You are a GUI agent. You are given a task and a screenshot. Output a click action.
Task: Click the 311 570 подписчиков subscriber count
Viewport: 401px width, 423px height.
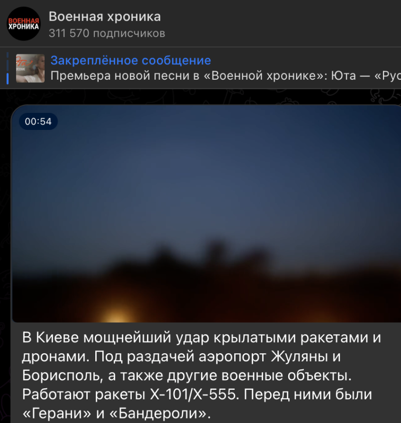[107, 34]
